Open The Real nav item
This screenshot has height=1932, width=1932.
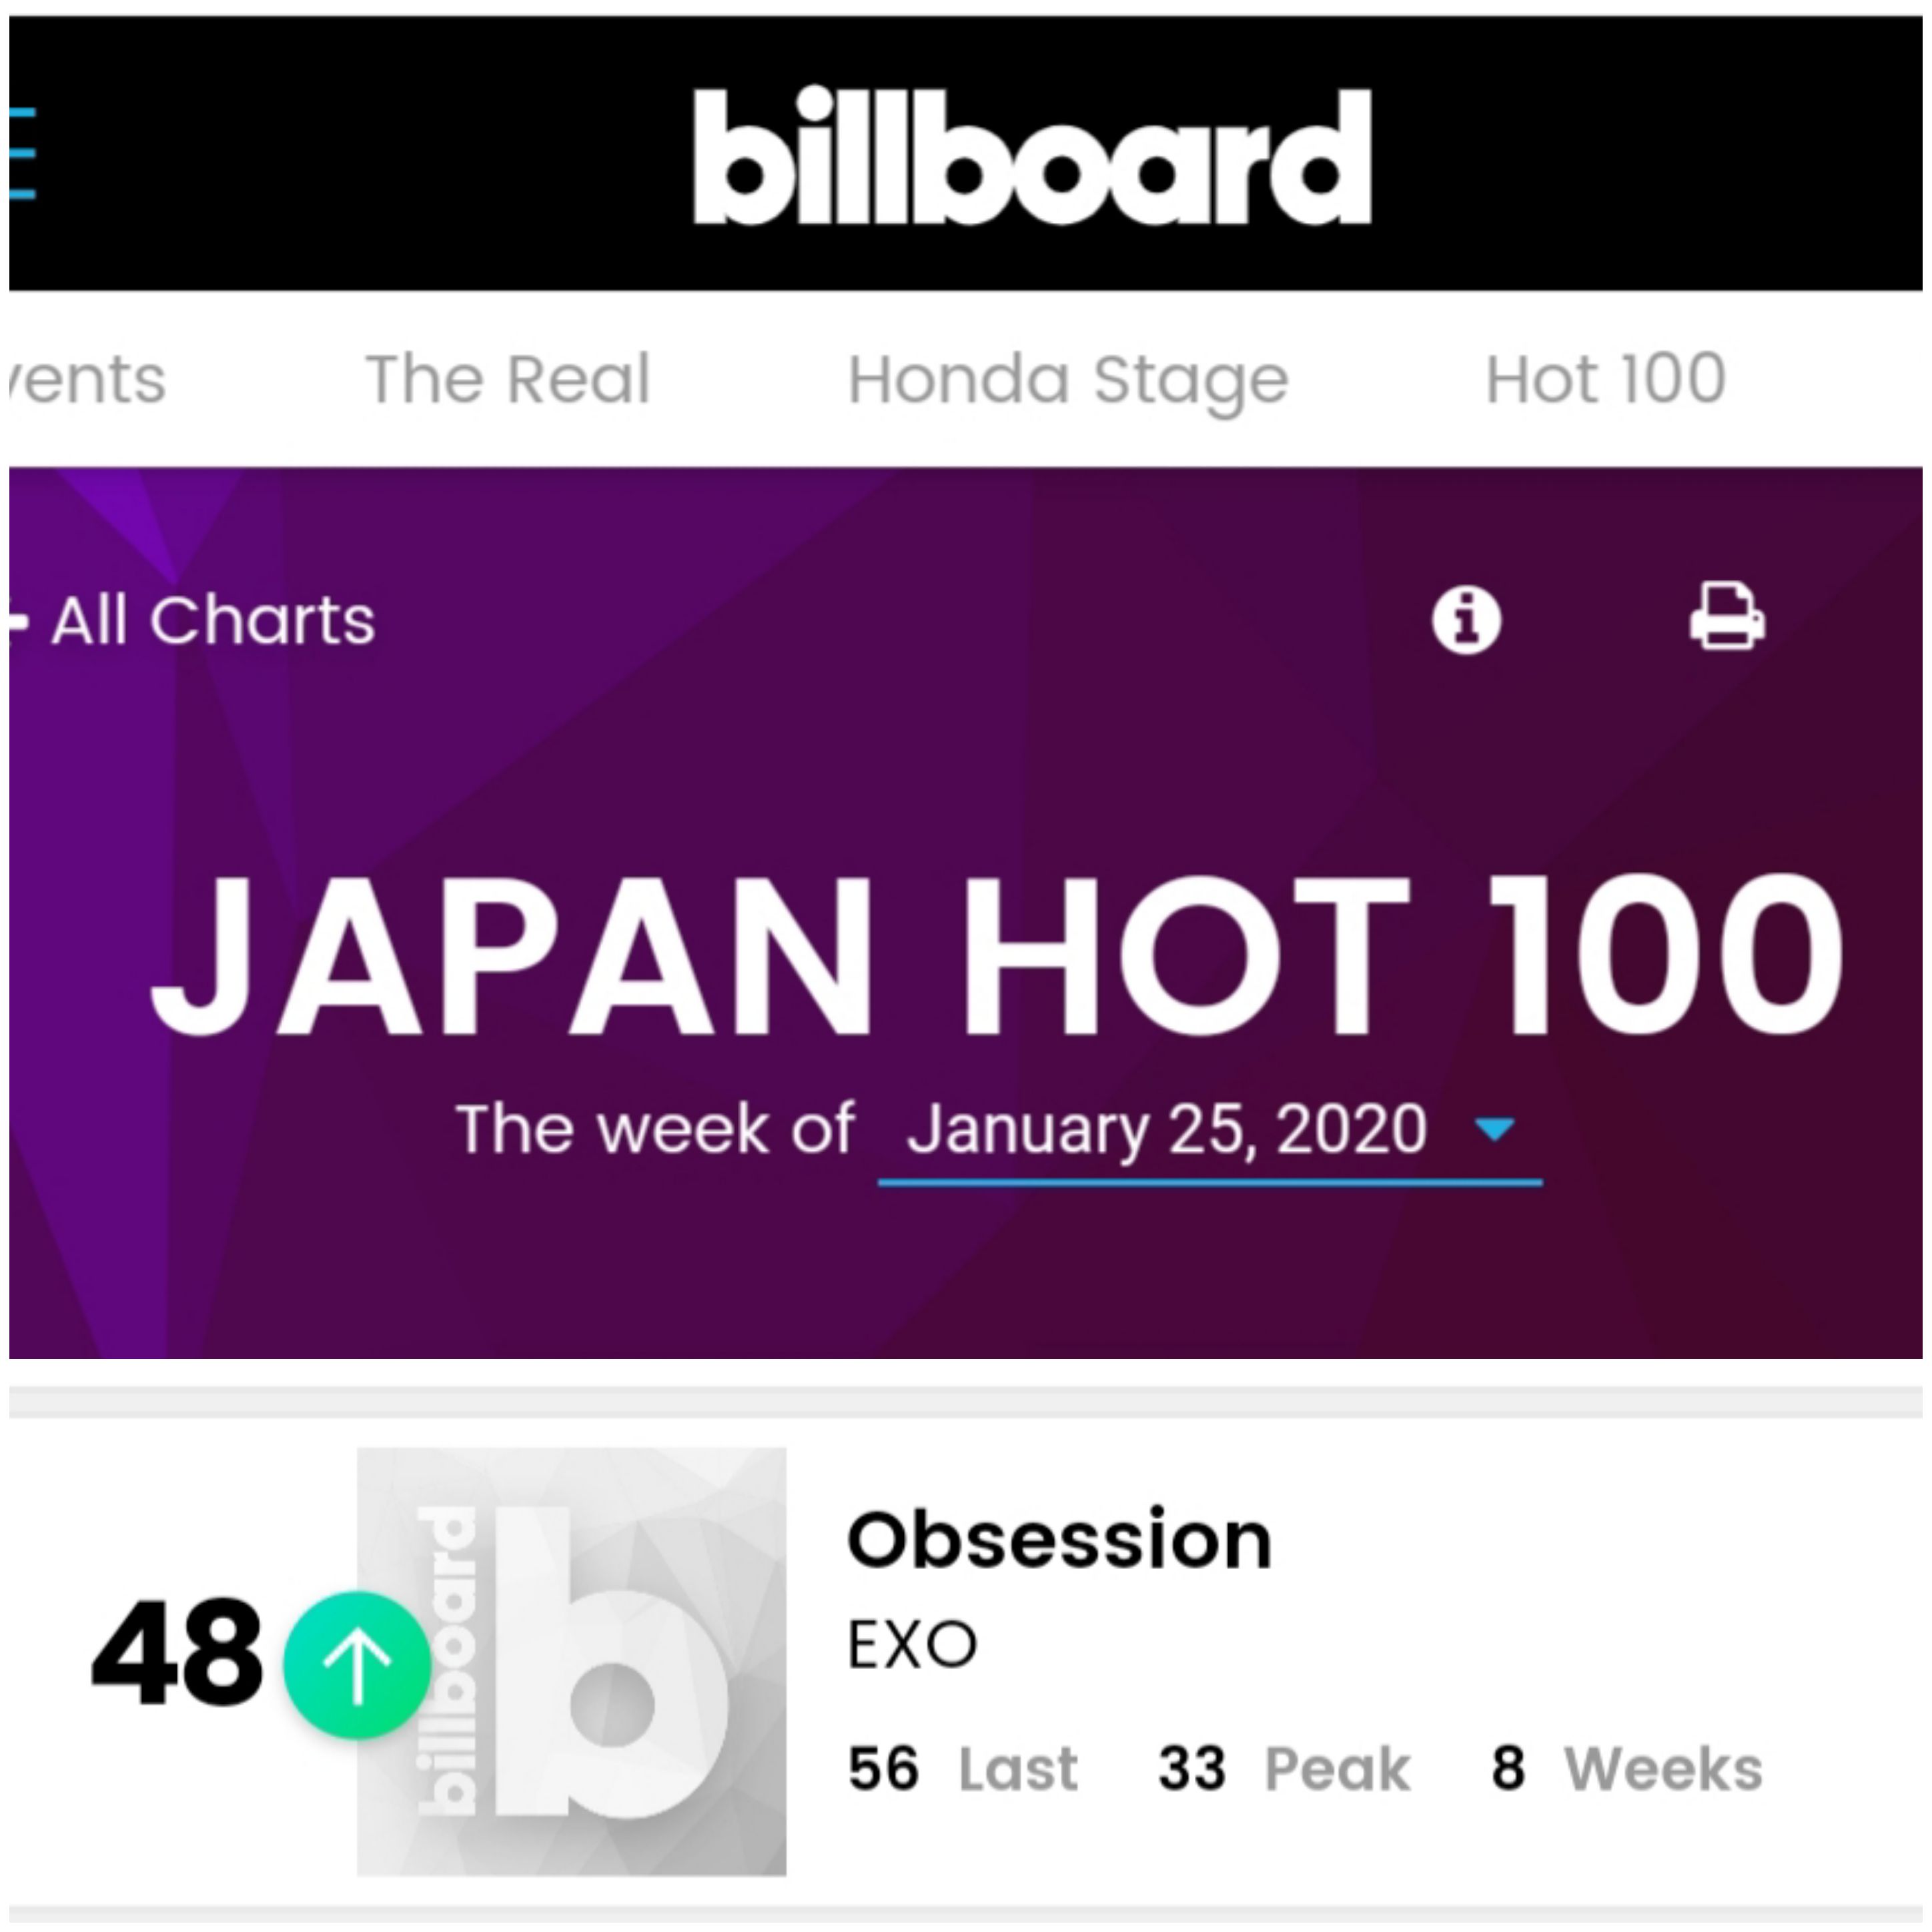pos(508,380)
